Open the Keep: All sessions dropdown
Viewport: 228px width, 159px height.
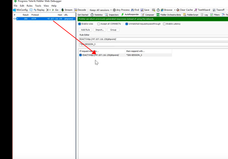pyautogui.click(x=100, y=10)
